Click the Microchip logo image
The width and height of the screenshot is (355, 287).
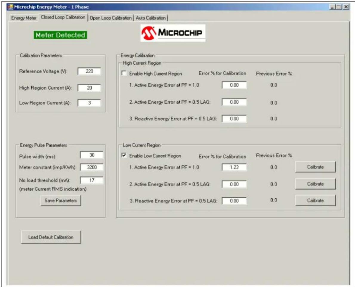click(x=173, y=33)
